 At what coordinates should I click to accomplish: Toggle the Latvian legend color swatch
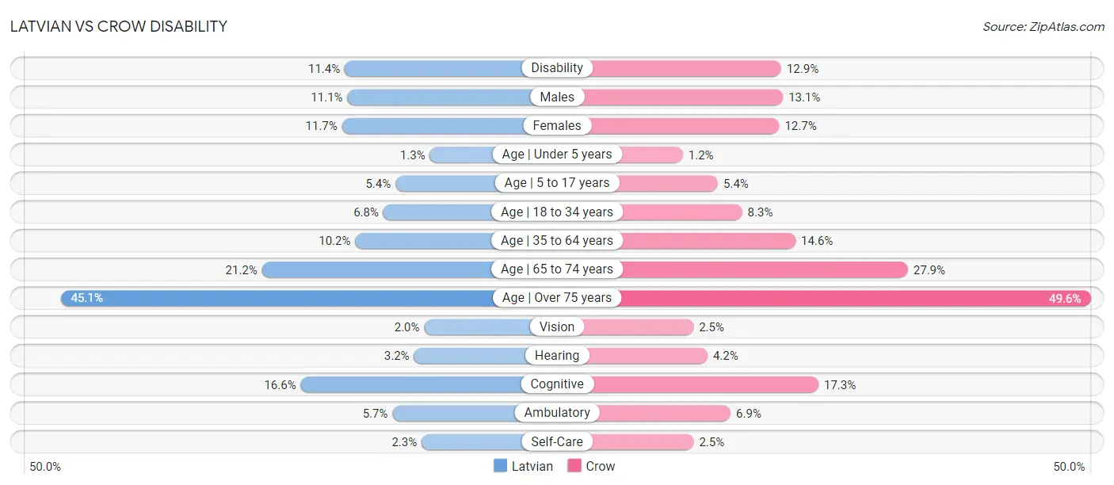coord(500,466)
